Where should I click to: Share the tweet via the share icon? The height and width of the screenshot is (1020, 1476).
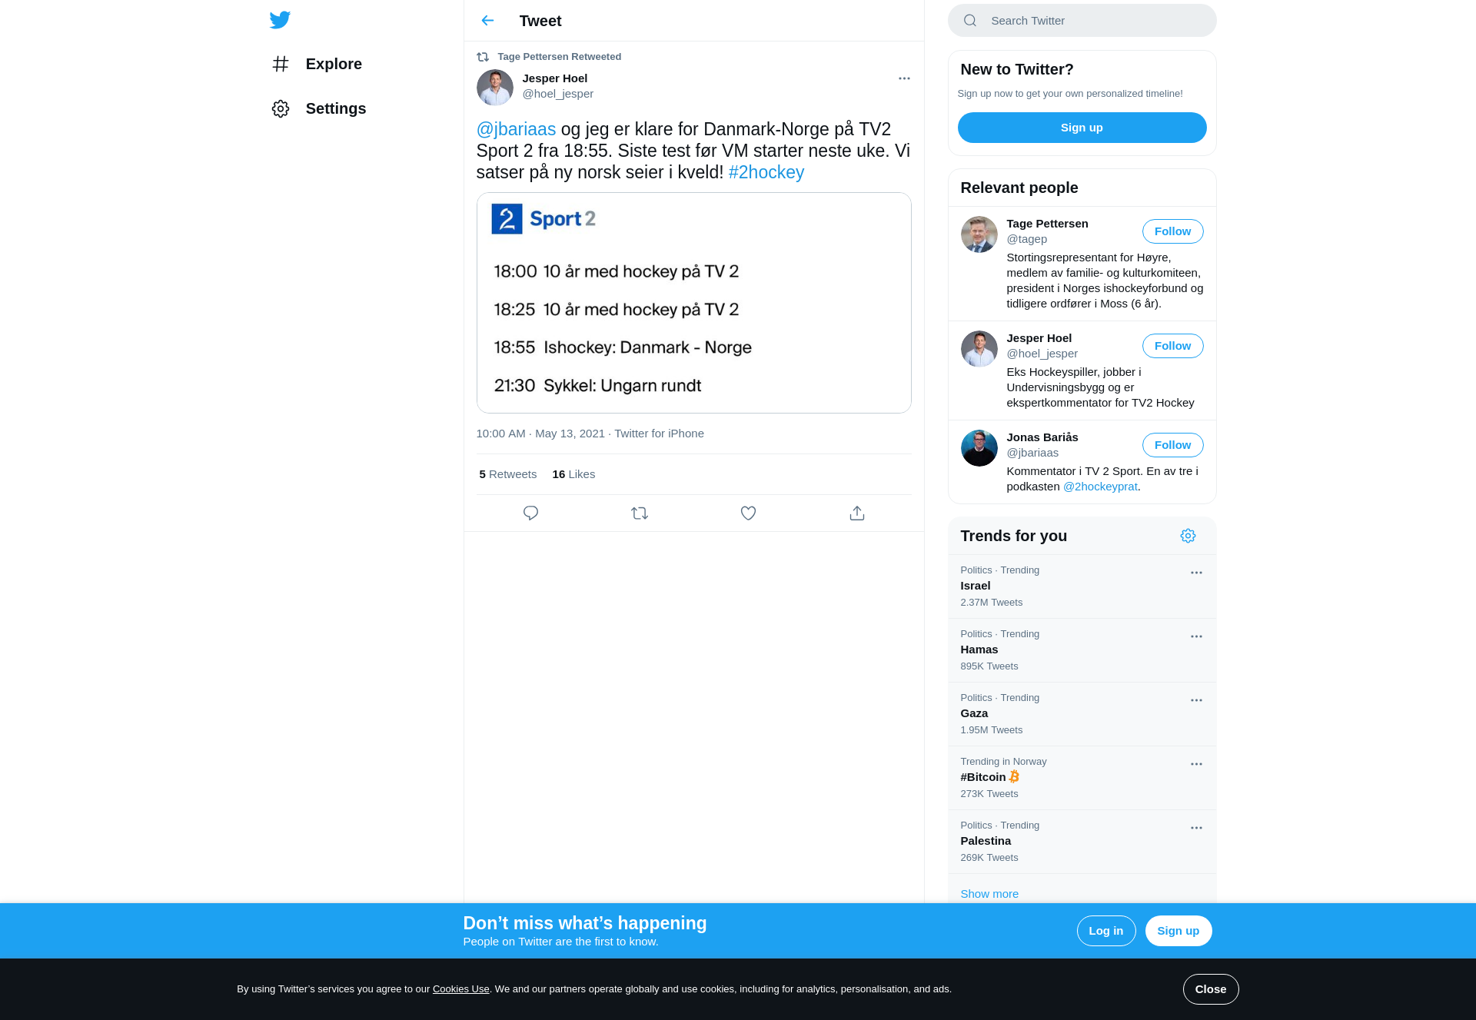(857, 513)
